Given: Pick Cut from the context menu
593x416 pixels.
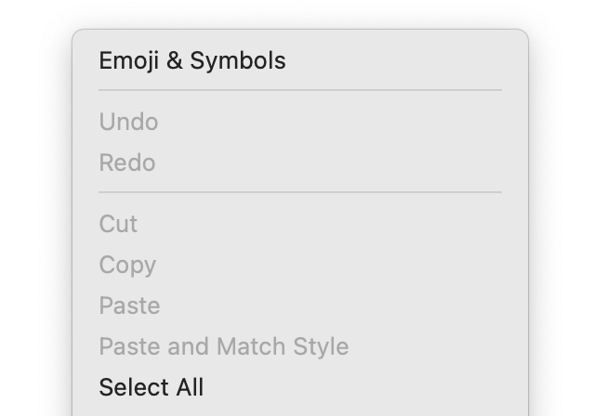Looking at the screenshot, I should click(119, 224).
